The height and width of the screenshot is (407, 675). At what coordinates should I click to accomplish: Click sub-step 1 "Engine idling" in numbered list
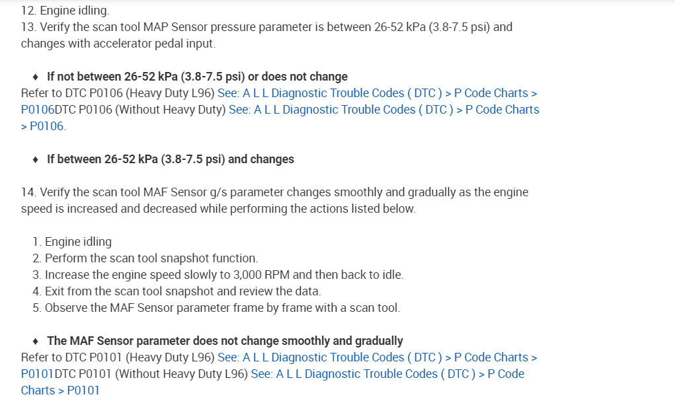click(x=78, y=242)
